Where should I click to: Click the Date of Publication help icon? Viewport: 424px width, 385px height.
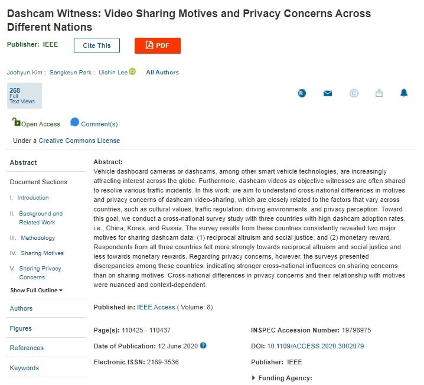(203, 345)
